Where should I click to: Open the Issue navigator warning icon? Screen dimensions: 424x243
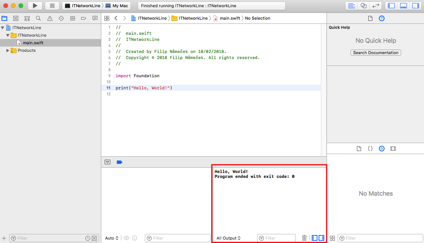coord(50,18)
